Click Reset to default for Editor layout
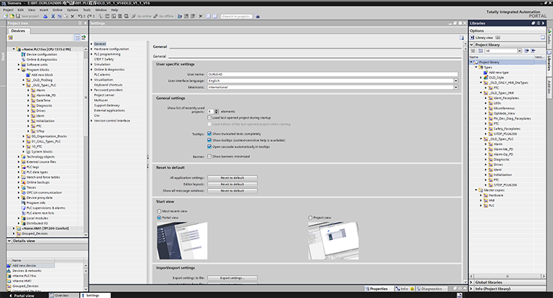The image size is (553, 298). click(x=233, y=184)
